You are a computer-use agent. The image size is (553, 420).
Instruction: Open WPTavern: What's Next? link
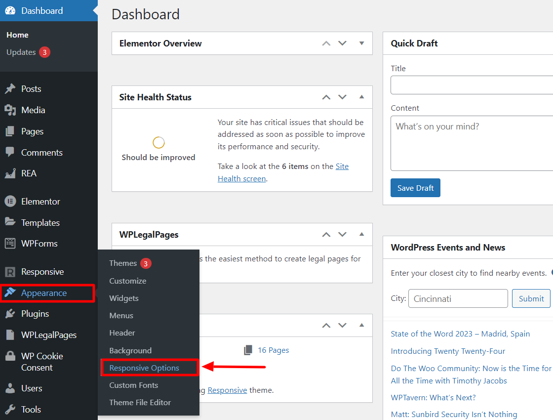click(433, 397)
